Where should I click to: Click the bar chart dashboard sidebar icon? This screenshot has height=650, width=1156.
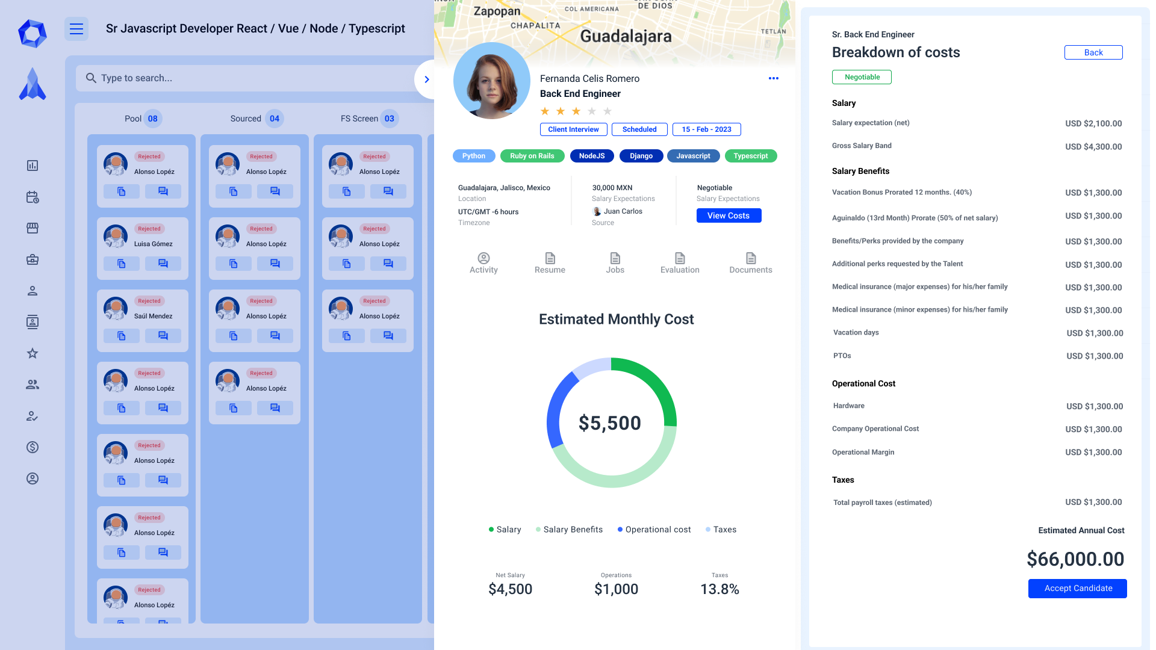33,166
